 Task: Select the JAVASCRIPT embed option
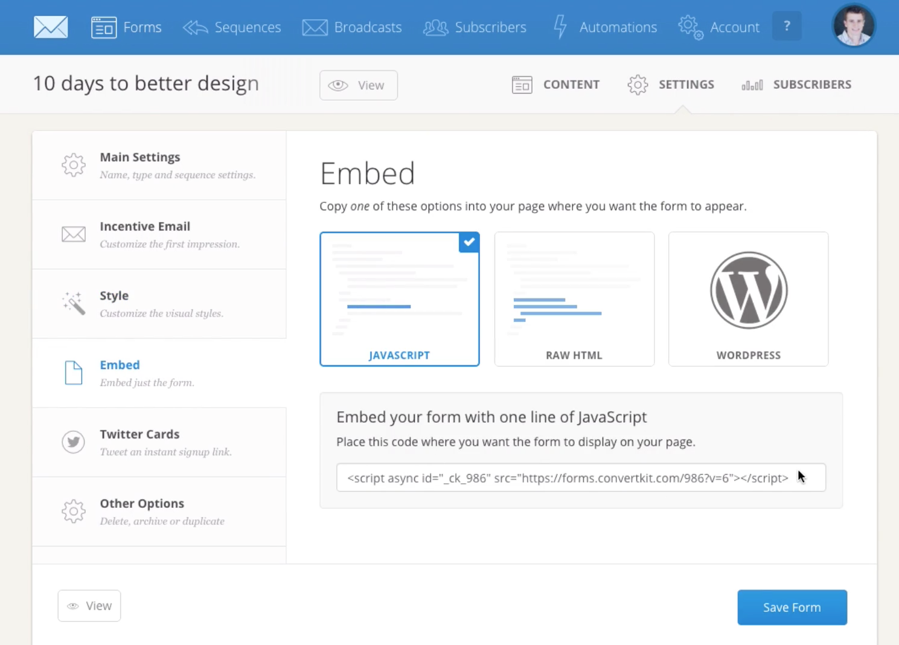400,299
